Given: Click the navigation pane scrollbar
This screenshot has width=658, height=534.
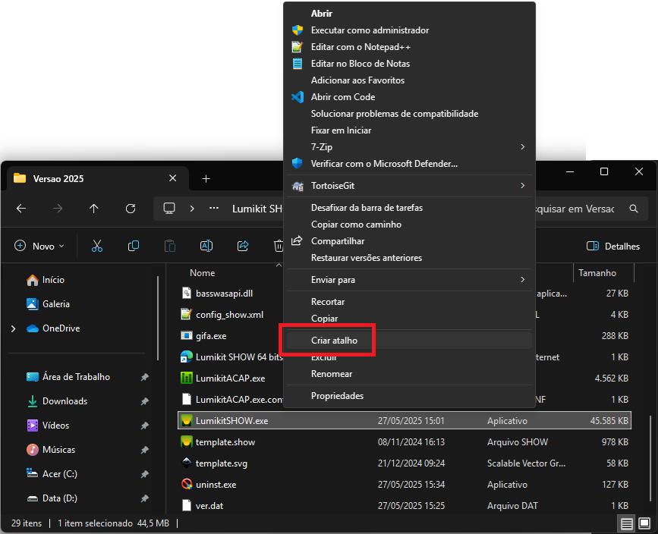Looking at the screenshot, I should (x=158, y=318).
